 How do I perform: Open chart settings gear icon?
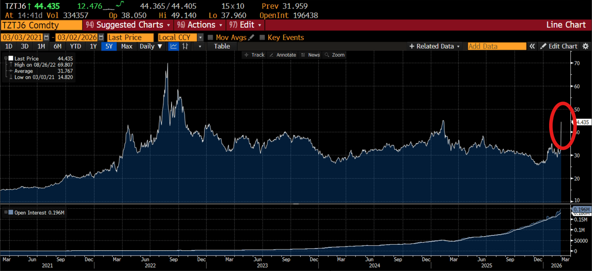pyautogui.click(x=585, y=46)
